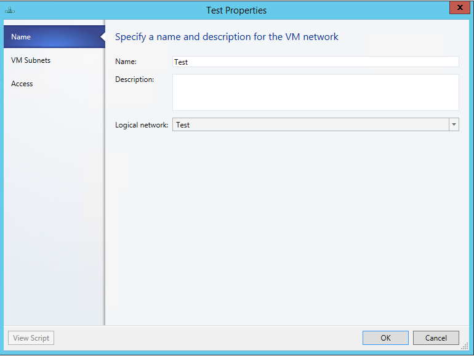474x356 pixels.
Task: Click the application icon in the title bar
Action: pyautogui.click(x=9, y=10)
